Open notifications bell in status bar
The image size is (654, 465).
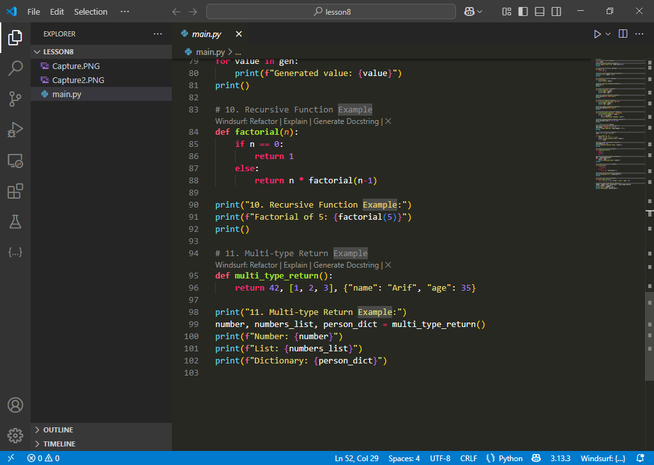tap(640, 458)
